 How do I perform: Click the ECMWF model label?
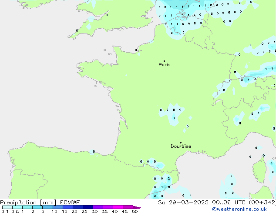click(70, 203)
